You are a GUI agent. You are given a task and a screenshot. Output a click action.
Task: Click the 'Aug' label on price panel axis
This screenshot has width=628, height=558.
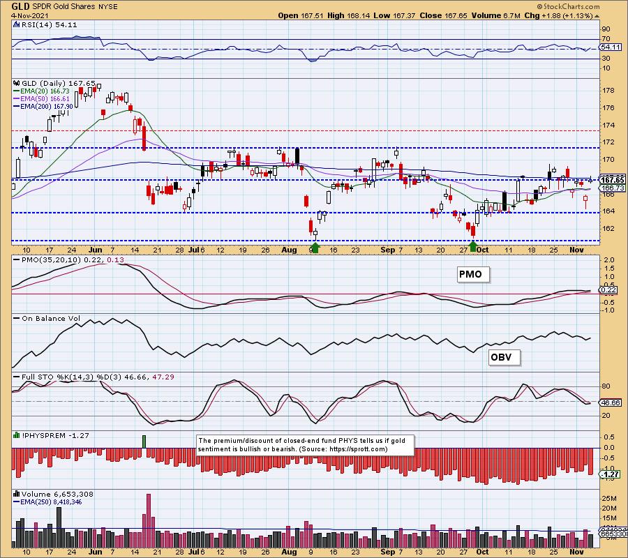[289, 250]
